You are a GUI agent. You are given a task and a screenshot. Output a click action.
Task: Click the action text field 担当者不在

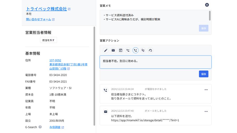(x=156, y=62)
